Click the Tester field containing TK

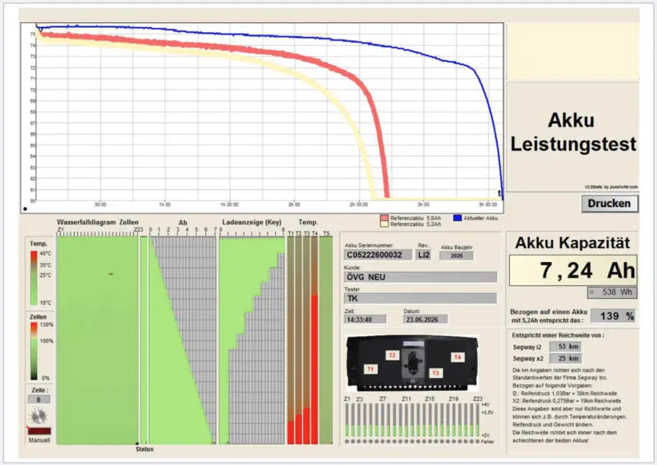point(420,298)
